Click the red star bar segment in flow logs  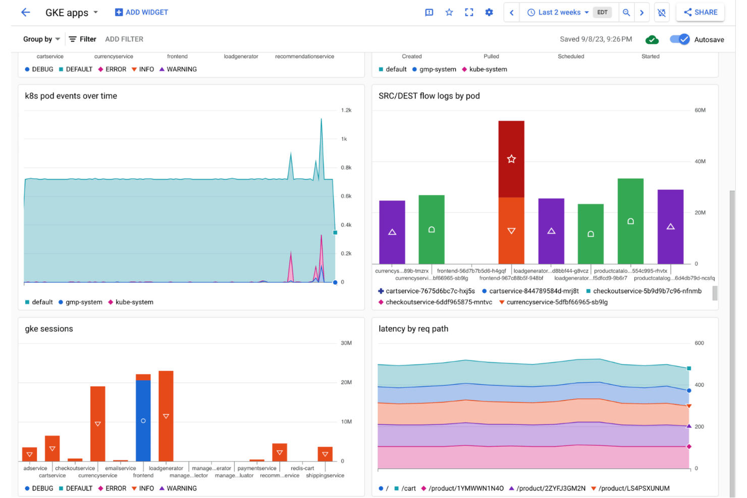[x=511, y=159]
